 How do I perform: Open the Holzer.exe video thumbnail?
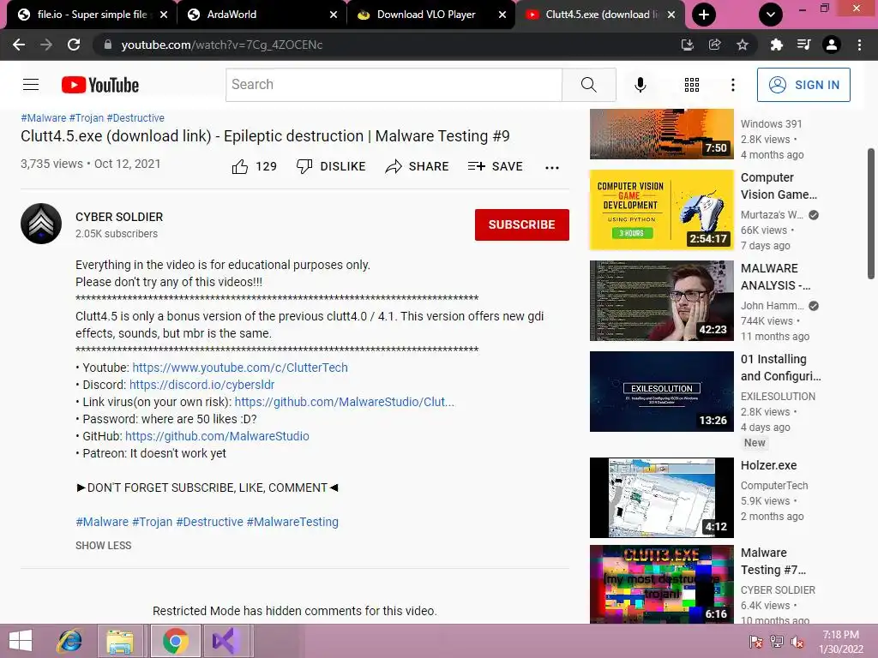[661, 498]
